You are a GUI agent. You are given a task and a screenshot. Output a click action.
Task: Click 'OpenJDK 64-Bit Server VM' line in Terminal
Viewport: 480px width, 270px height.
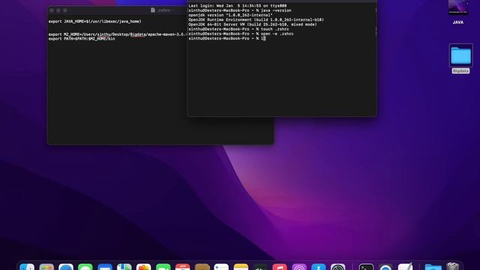[x=253, y=25]
